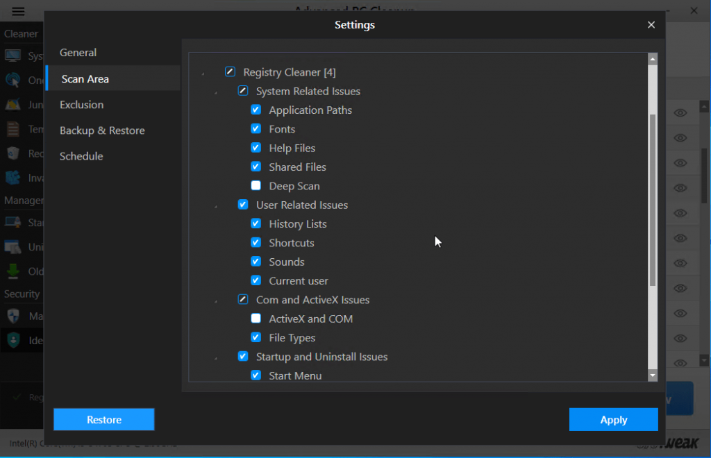Collapse User Related Issues node
The width and height of the screenshot is (711, 458).
[216, 206]
